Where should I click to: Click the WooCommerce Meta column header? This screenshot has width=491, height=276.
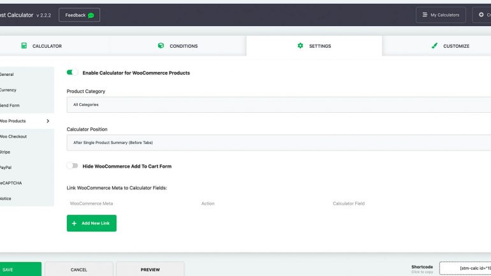91,203
